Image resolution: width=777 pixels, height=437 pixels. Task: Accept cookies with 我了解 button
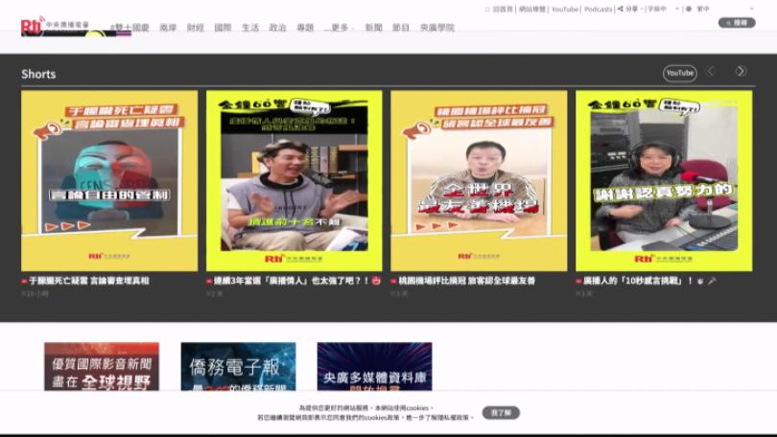501,412
